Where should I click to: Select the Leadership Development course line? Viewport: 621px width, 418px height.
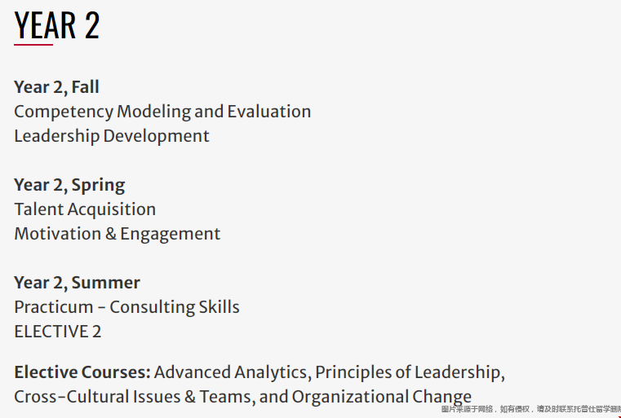112,136
